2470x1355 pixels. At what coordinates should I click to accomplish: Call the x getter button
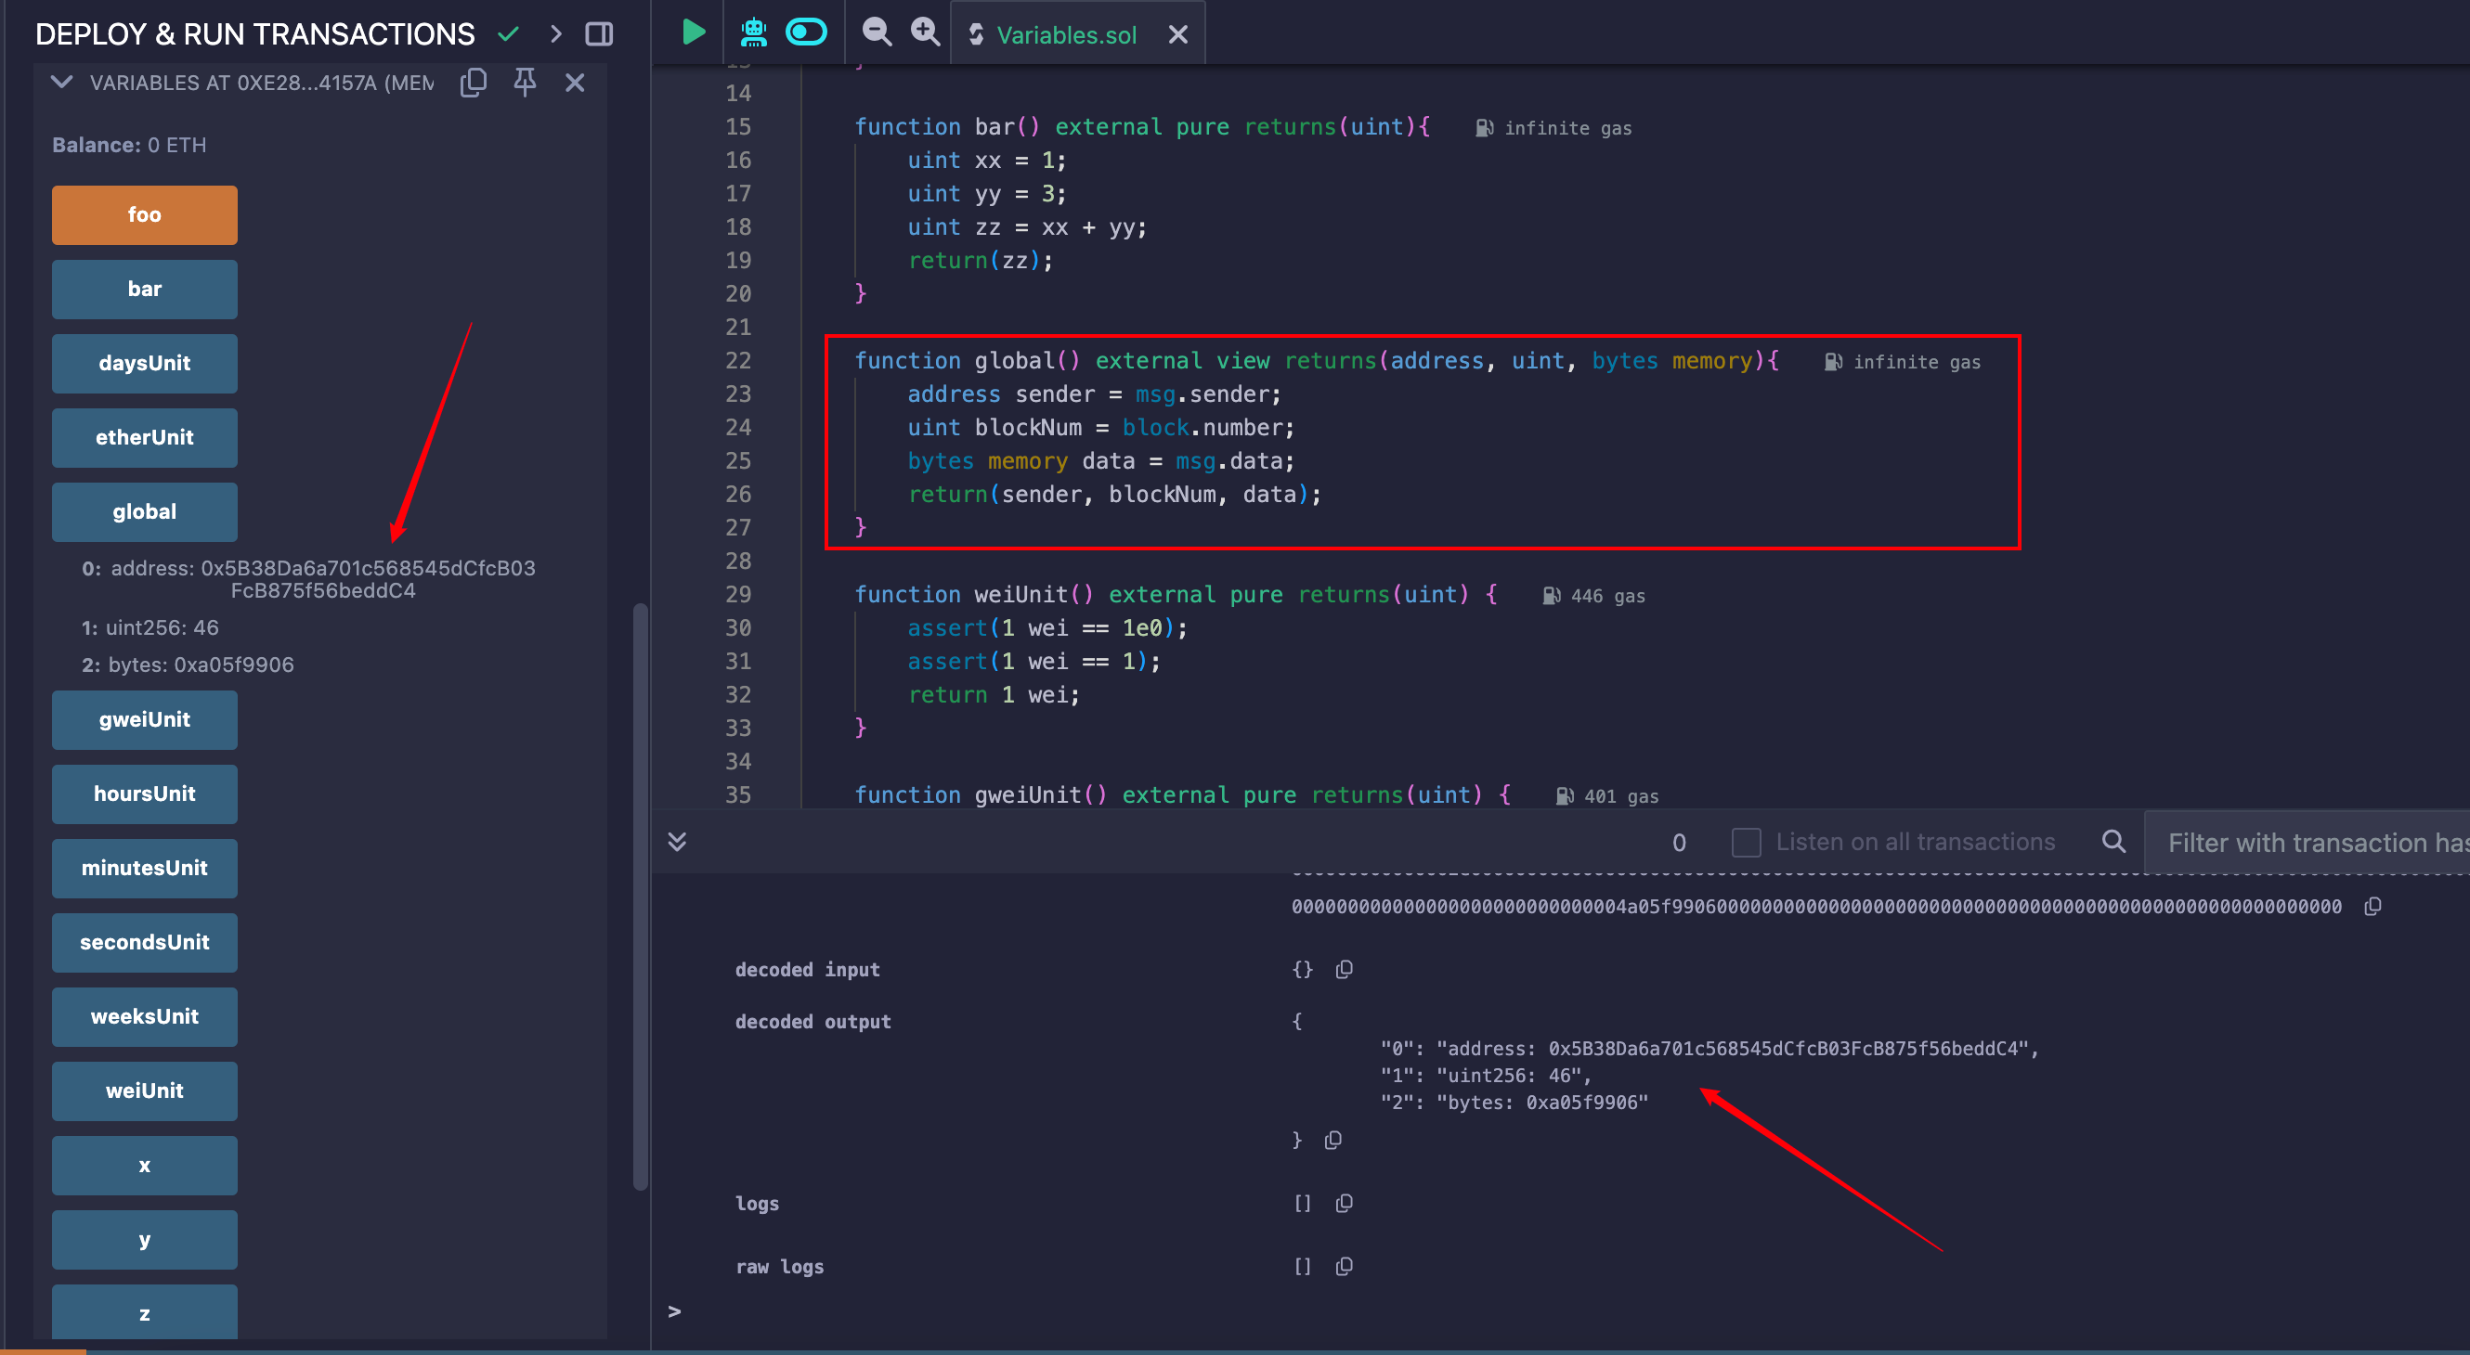pyautogui.click(x=145, y=1166)
